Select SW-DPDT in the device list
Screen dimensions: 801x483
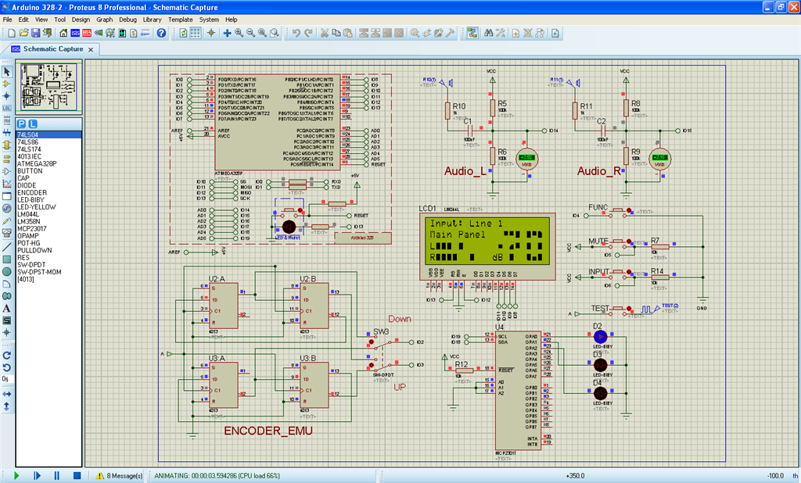48,265
